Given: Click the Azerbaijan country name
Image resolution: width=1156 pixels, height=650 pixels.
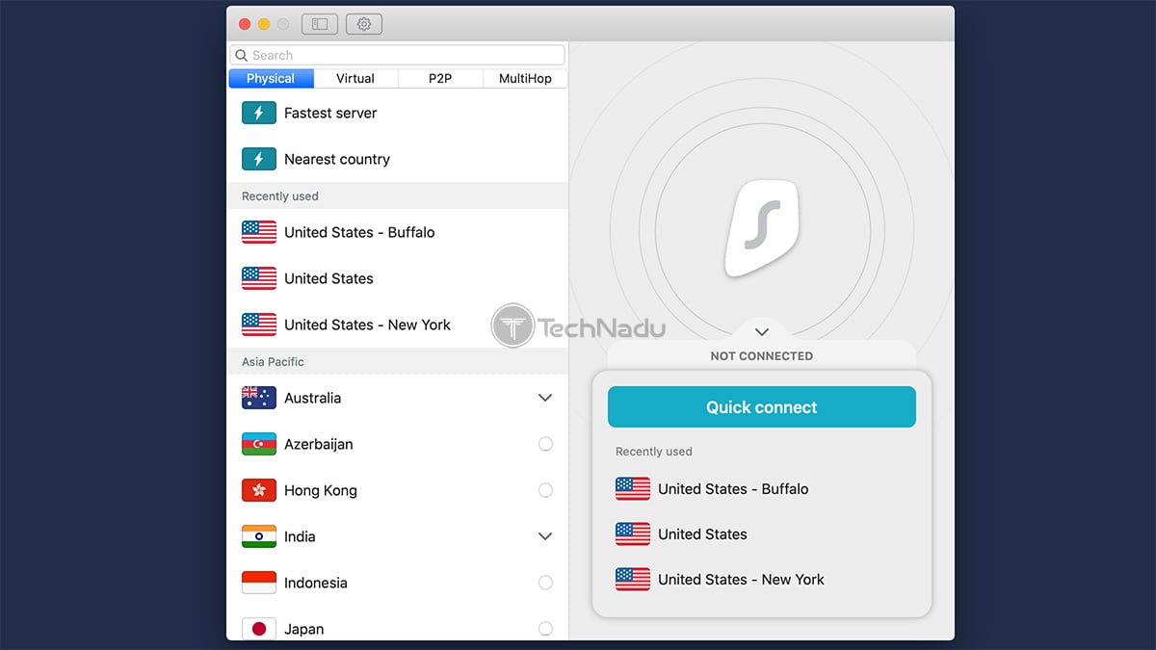Looking at the screenshot, I should click(319, 444).
